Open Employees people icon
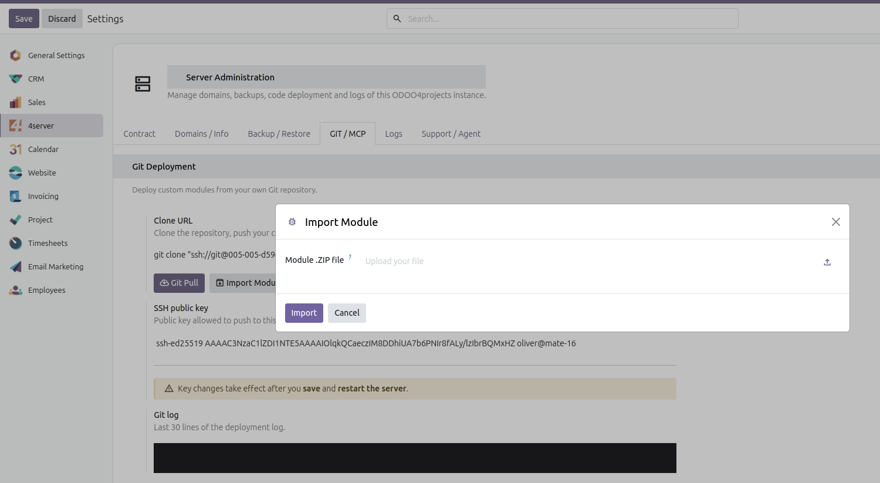The image size is (880, 483). tap(16, 290)
